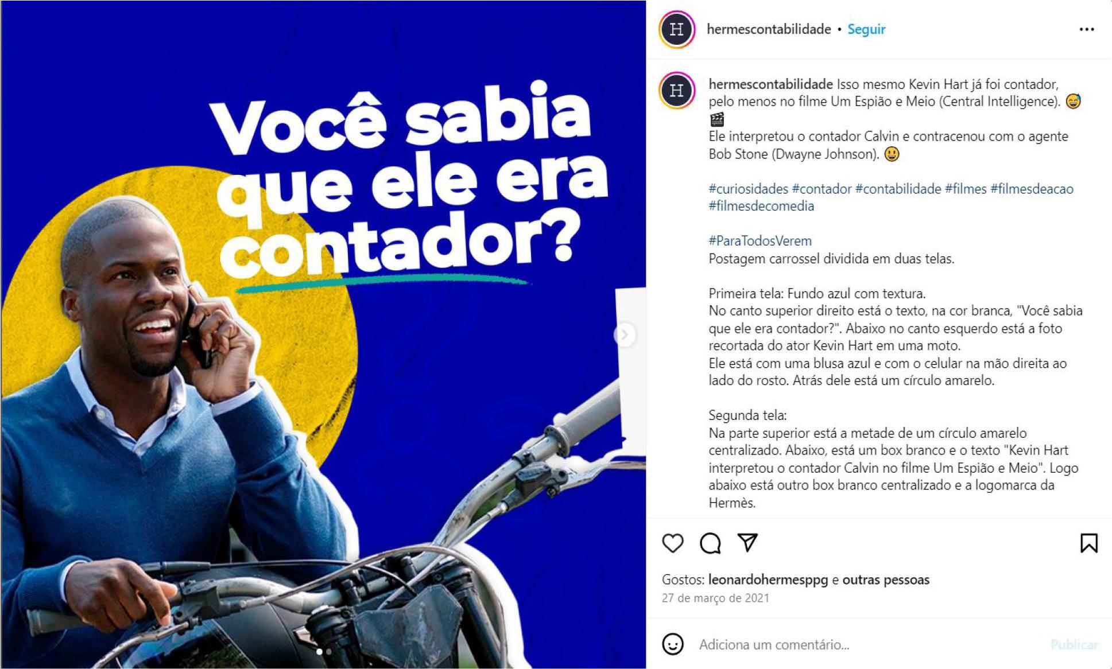The image size is (1112, 669).
Task: Open leonardohermesppg's profile from likes
Action: point(768,580)
